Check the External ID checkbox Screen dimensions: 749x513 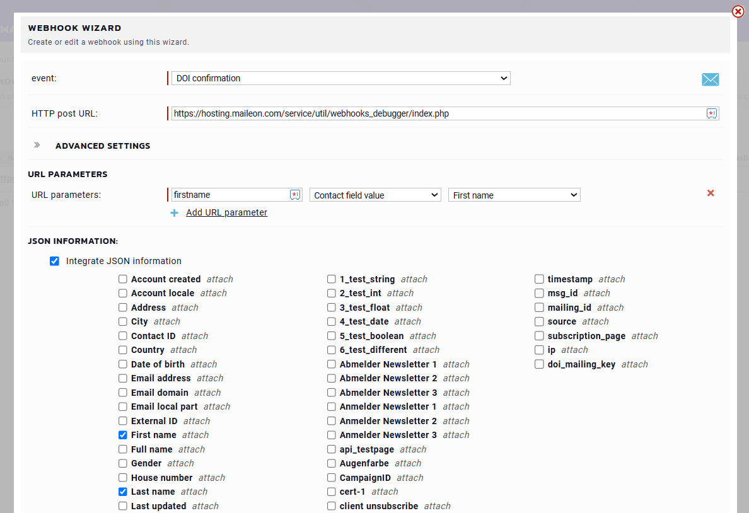tap(123, 421)
